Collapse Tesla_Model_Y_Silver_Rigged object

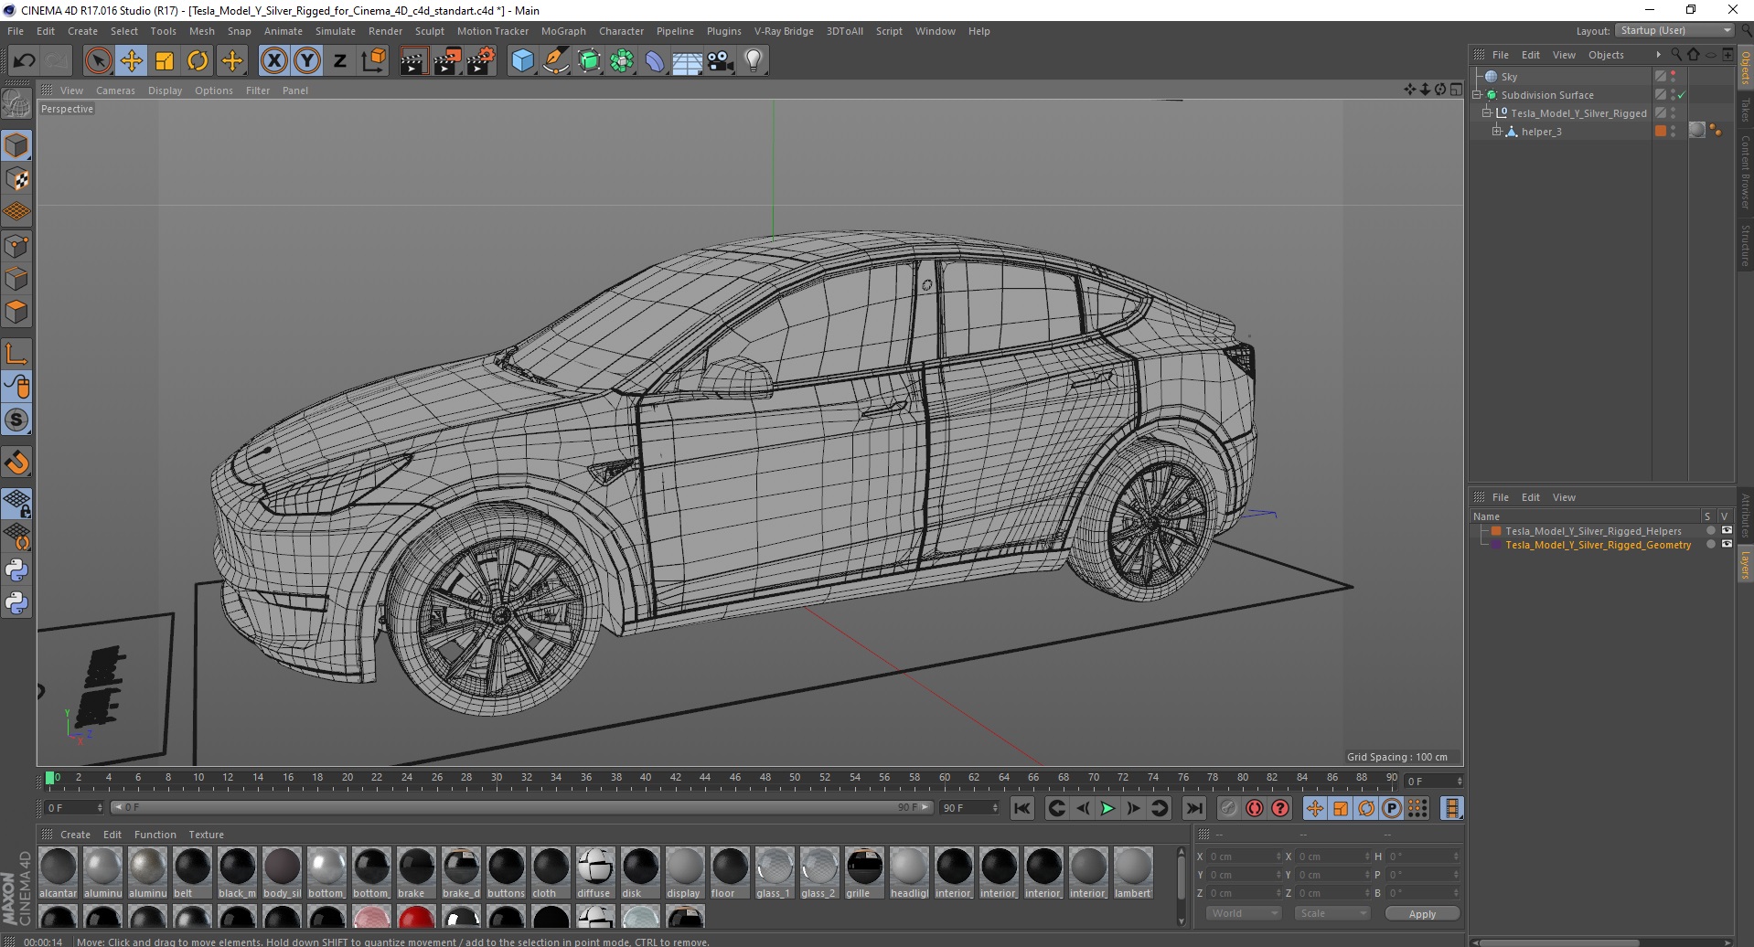1487,113
